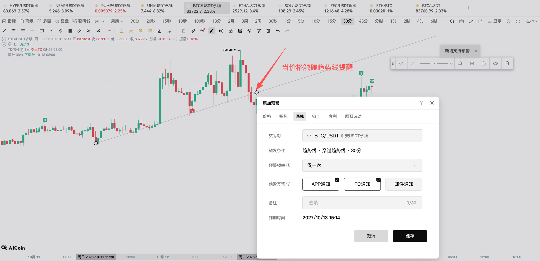
Task: Click the 保存 save button
Action: pyautogui.click(x=410, y=236)
